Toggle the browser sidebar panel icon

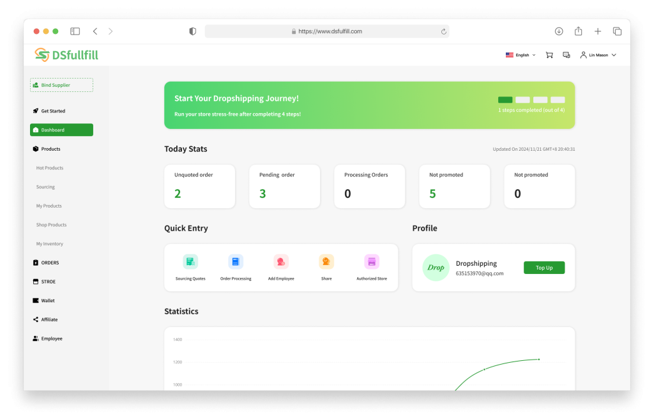click(75, 31)
